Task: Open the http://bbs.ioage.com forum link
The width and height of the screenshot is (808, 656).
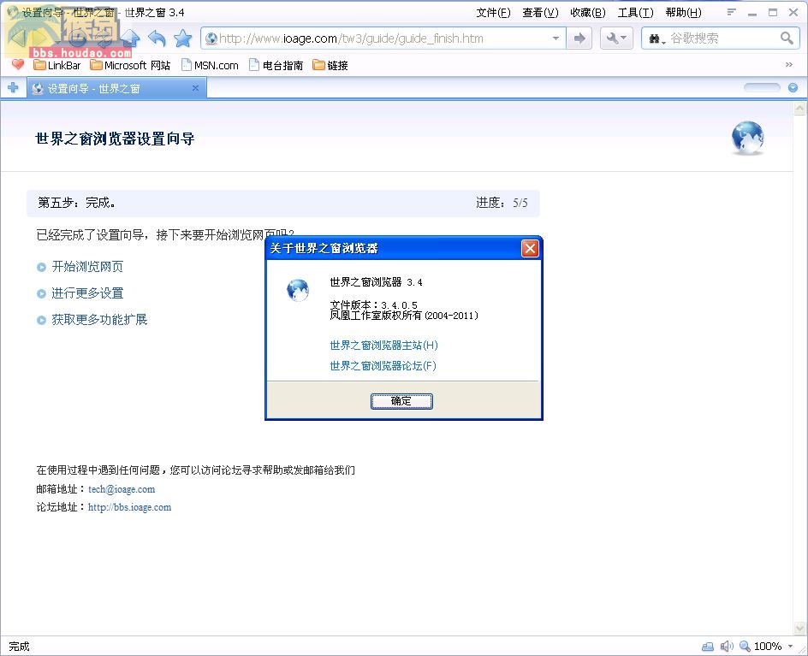Action: (129, 507)
